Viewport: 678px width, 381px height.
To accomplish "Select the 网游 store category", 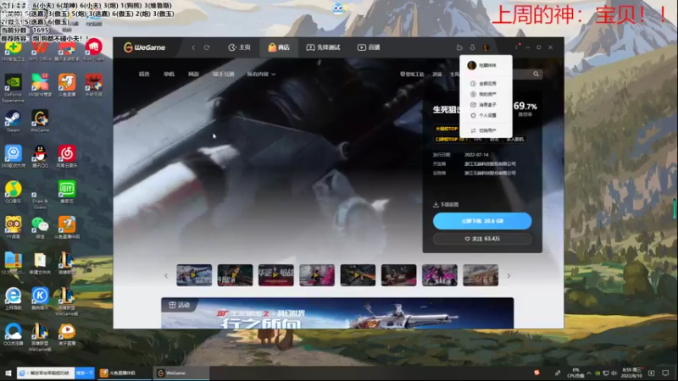I will tap(193, 75).
